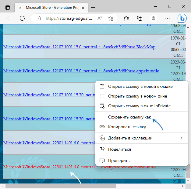Open blue 22301.1401.6.0 neutral link
This screenshot has height=189, width=191.
49,143
